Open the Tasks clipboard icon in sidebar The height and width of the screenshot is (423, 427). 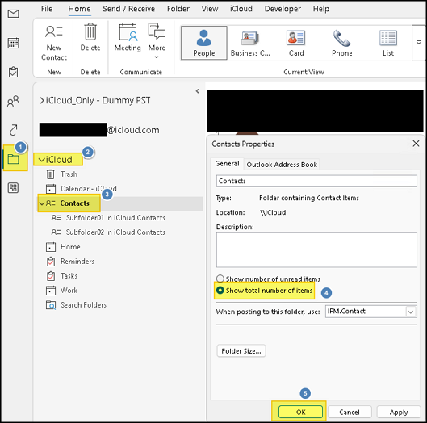click(13, 72)
